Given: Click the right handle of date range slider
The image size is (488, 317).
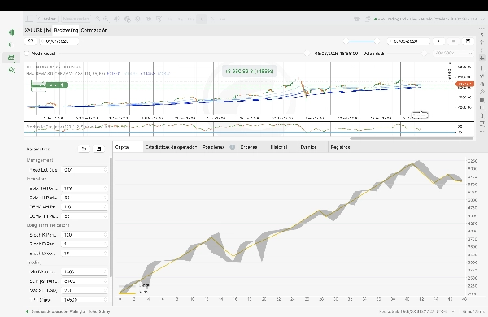Looking at the screenshot, I should point(377,41).
